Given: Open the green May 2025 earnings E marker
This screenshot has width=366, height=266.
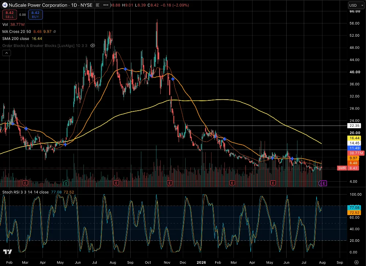Looking at the screenshot, I should 66,183.
